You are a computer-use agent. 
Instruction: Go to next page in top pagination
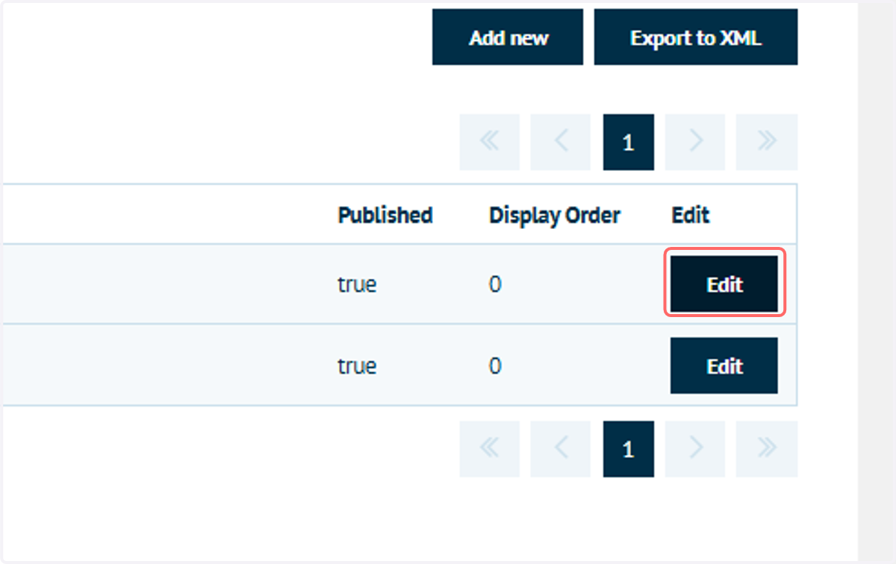[695, 142]
